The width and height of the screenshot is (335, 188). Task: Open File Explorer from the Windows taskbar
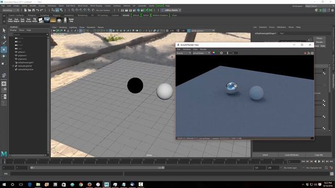coord(38,184)
